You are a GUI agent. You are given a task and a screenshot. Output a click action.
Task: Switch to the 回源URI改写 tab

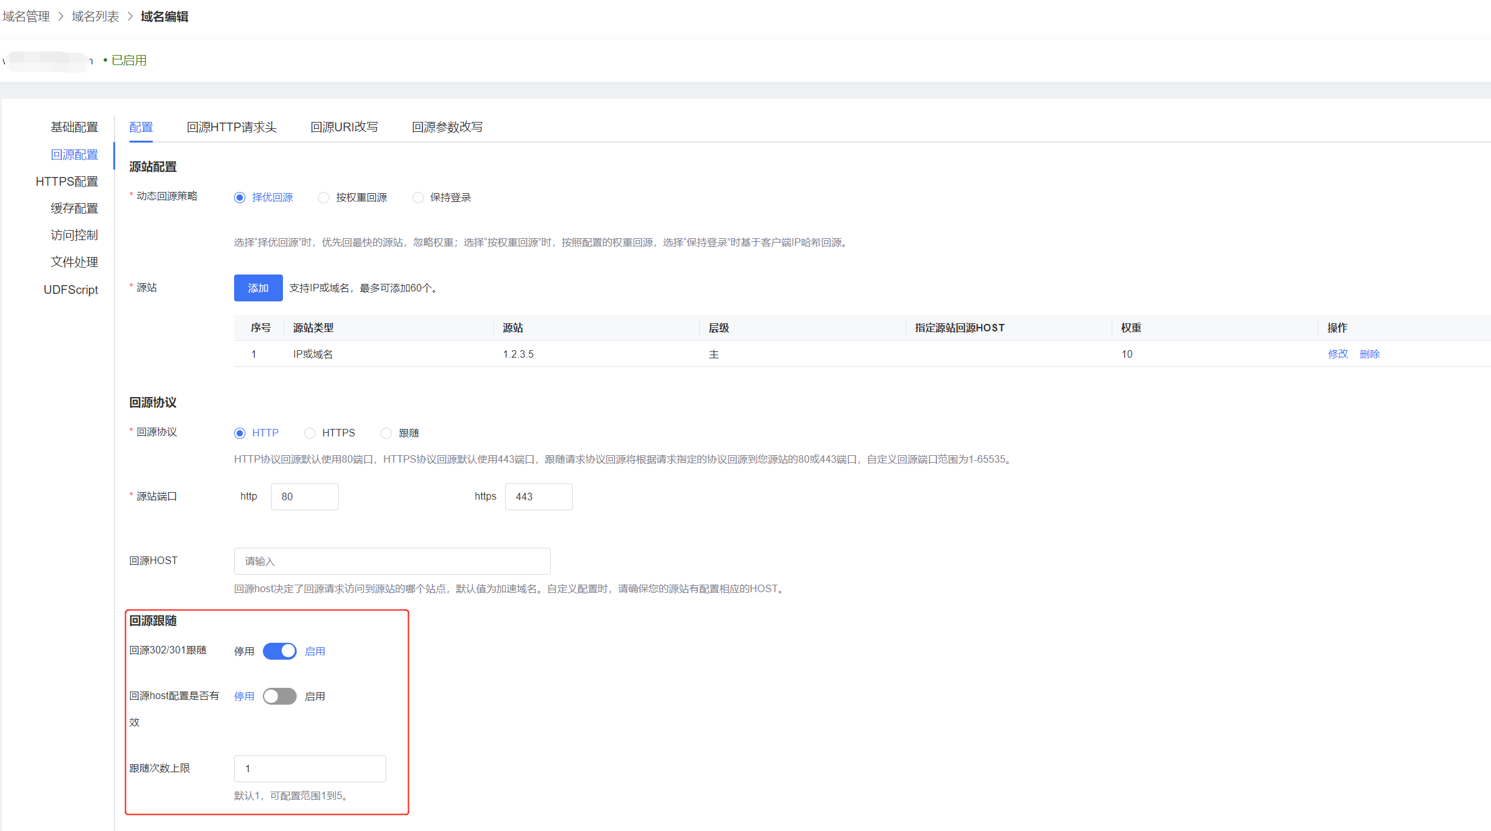344,127
